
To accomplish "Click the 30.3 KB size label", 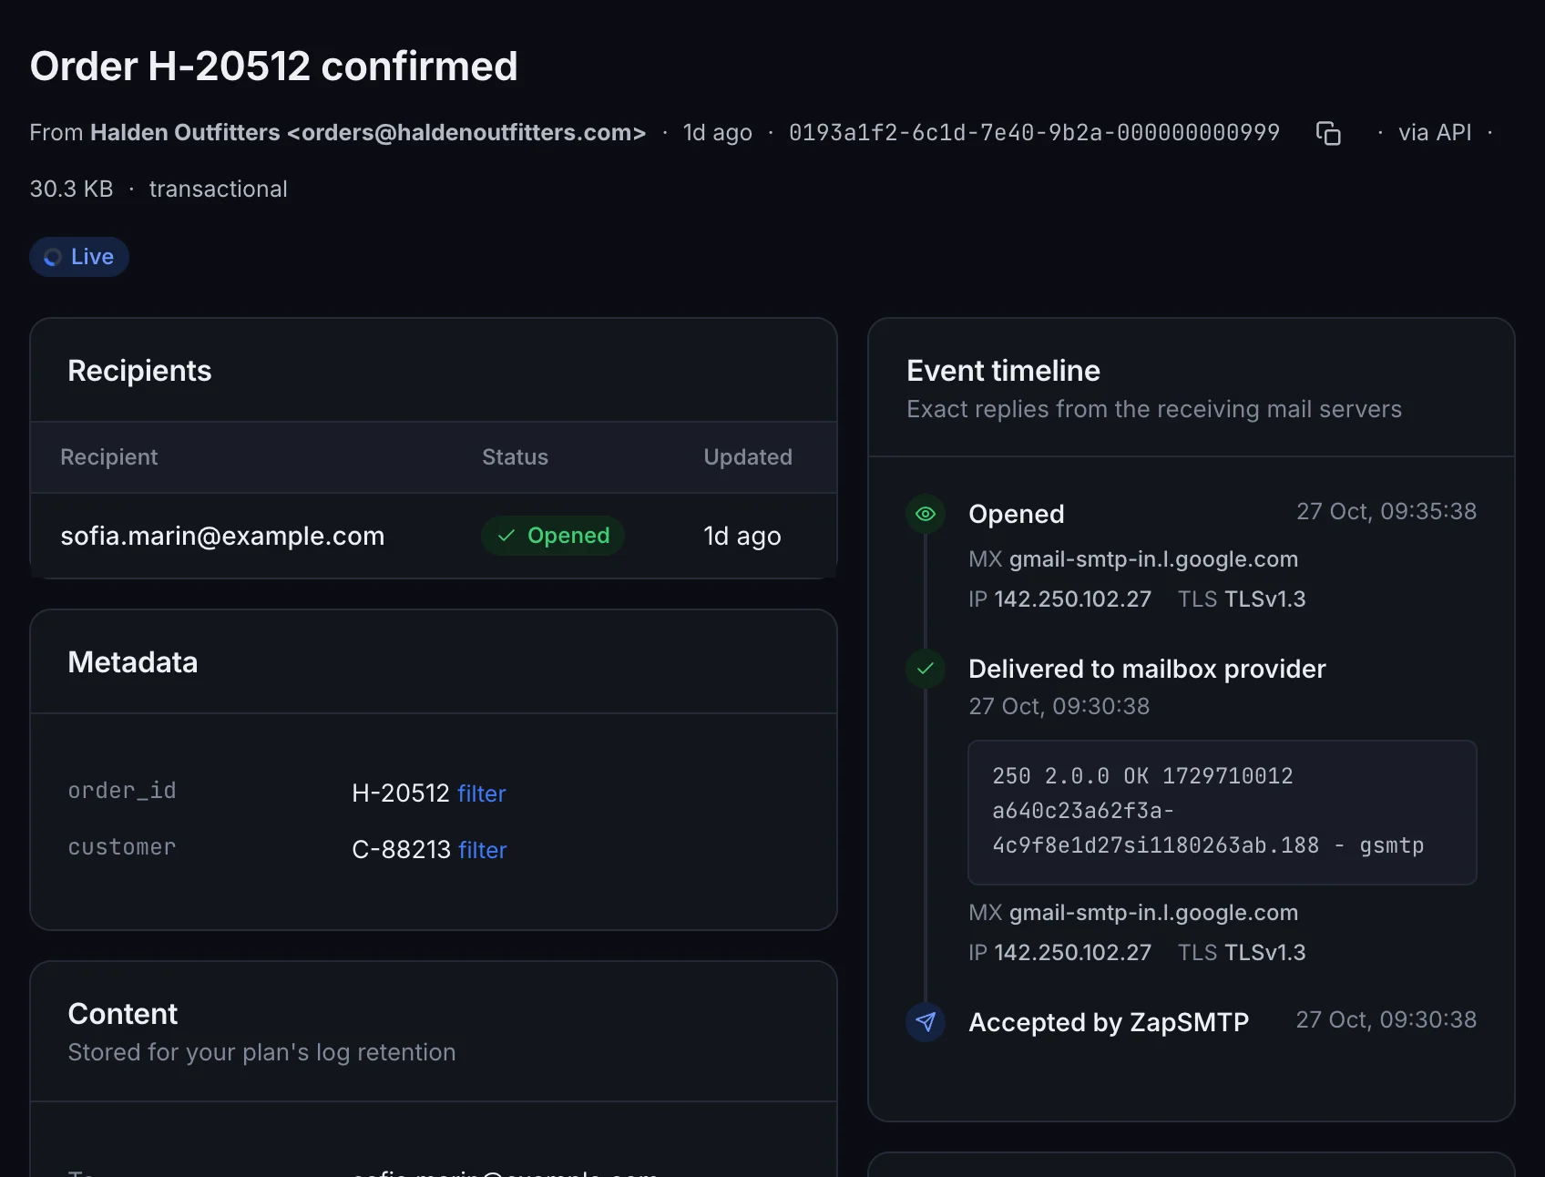I will [x=71, y=189].
